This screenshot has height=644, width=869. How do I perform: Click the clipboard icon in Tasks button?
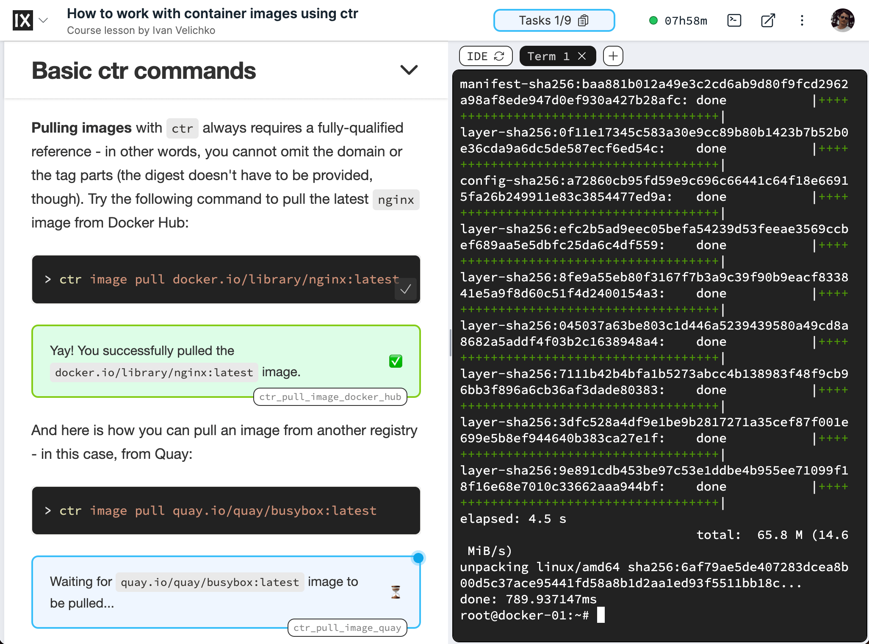tap(583, 20)
